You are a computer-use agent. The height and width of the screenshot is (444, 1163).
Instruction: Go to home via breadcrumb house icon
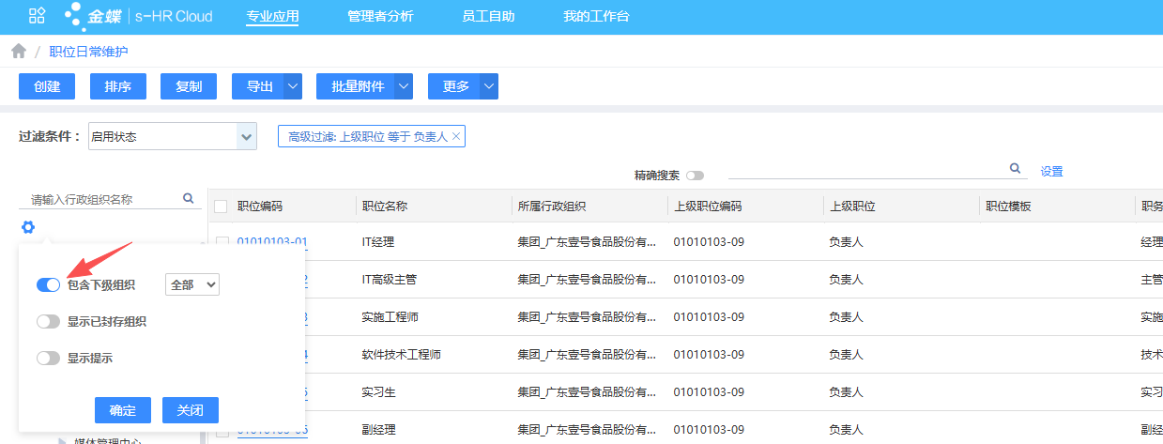(x=19, y=52)
